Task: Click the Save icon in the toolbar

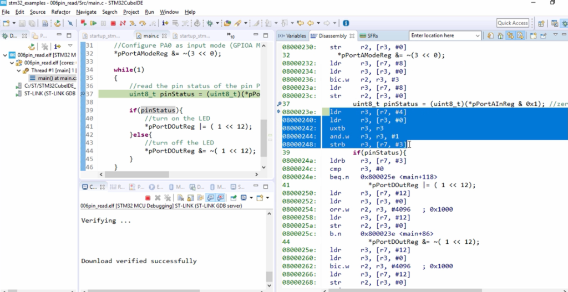Action: [x=22, y=23]
